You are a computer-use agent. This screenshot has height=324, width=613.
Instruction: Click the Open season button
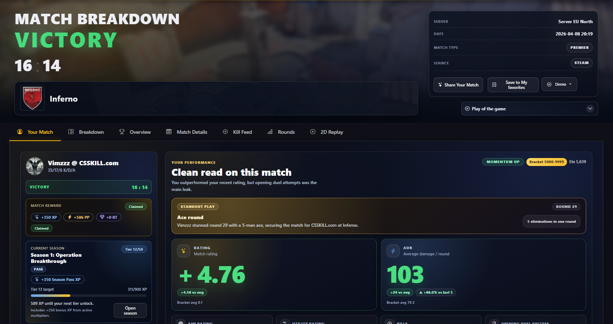pyautogui.click(x=130, y=310)
